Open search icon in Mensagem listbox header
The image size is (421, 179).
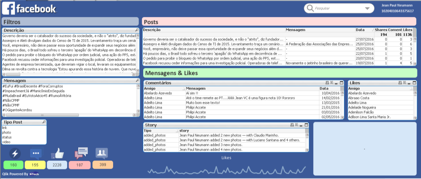tap(138, 81)
